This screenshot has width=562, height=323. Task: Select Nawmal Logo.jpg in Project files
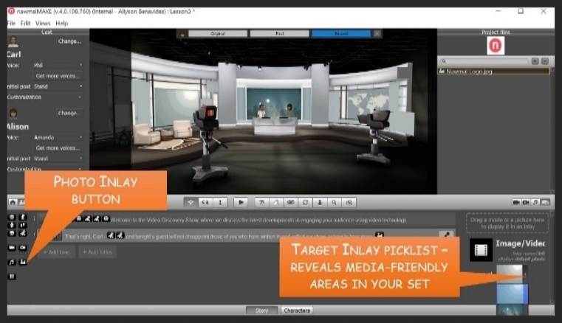tap(494, 72)
